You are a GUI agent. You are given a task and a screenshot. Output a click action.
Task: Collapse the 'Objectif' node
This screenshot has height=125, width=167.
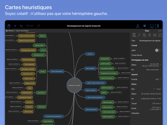click(x=108, y=93)
